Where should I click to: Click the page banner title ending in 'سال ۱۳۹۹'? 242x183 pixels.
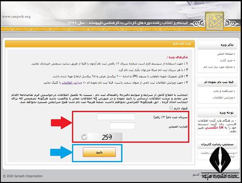(x=127, y=23)
